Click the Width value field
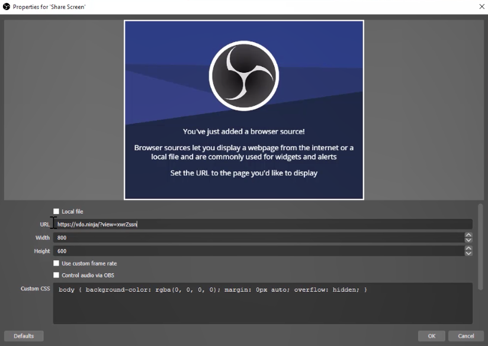Viewport: 488px width, 346px height. pyautogui.click(x=259, y=238)
